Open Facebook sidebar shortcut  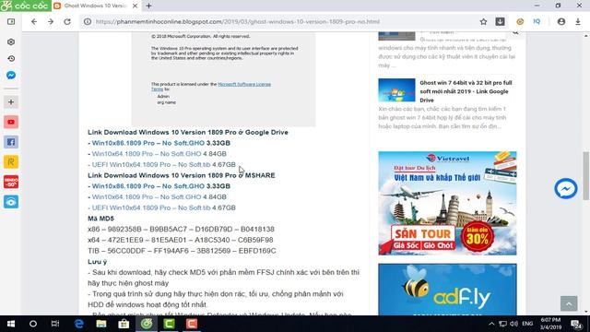coord(11,142)
